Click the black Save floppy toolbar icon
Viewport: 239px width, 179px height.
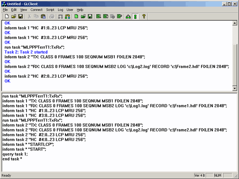pos(21,16)
